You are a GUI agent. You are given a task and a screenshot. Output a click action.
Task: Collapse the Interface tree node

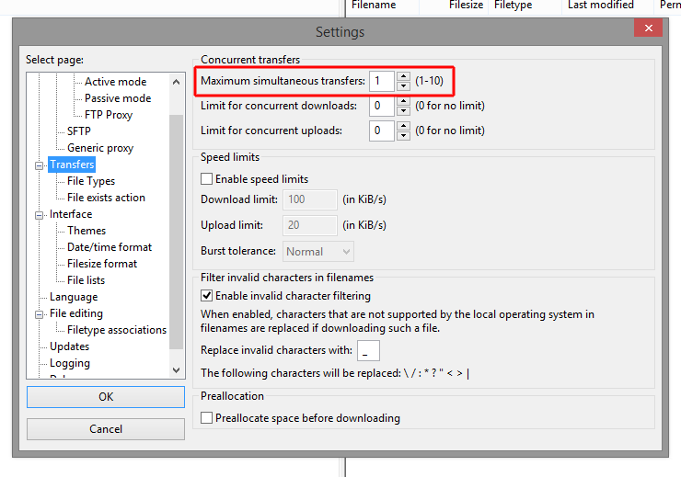(x=40, y=215)
